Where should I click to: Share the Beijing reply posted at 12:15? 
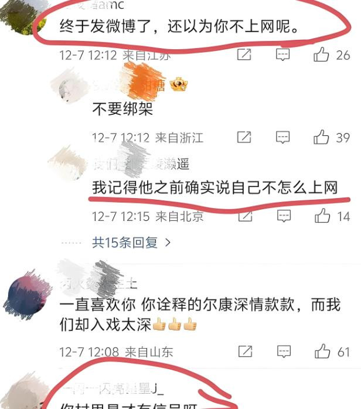pyautogui.click(x=245, y=216)
